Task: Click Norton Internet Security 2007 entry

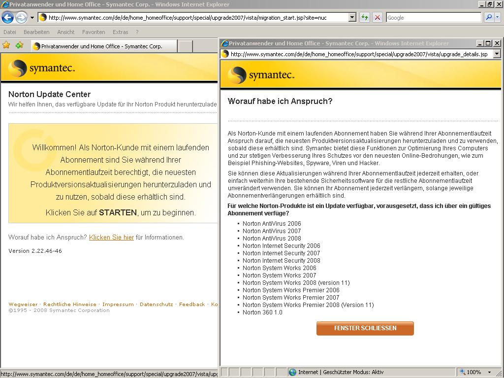Action: pyautogui.click(x=281, y=253)
